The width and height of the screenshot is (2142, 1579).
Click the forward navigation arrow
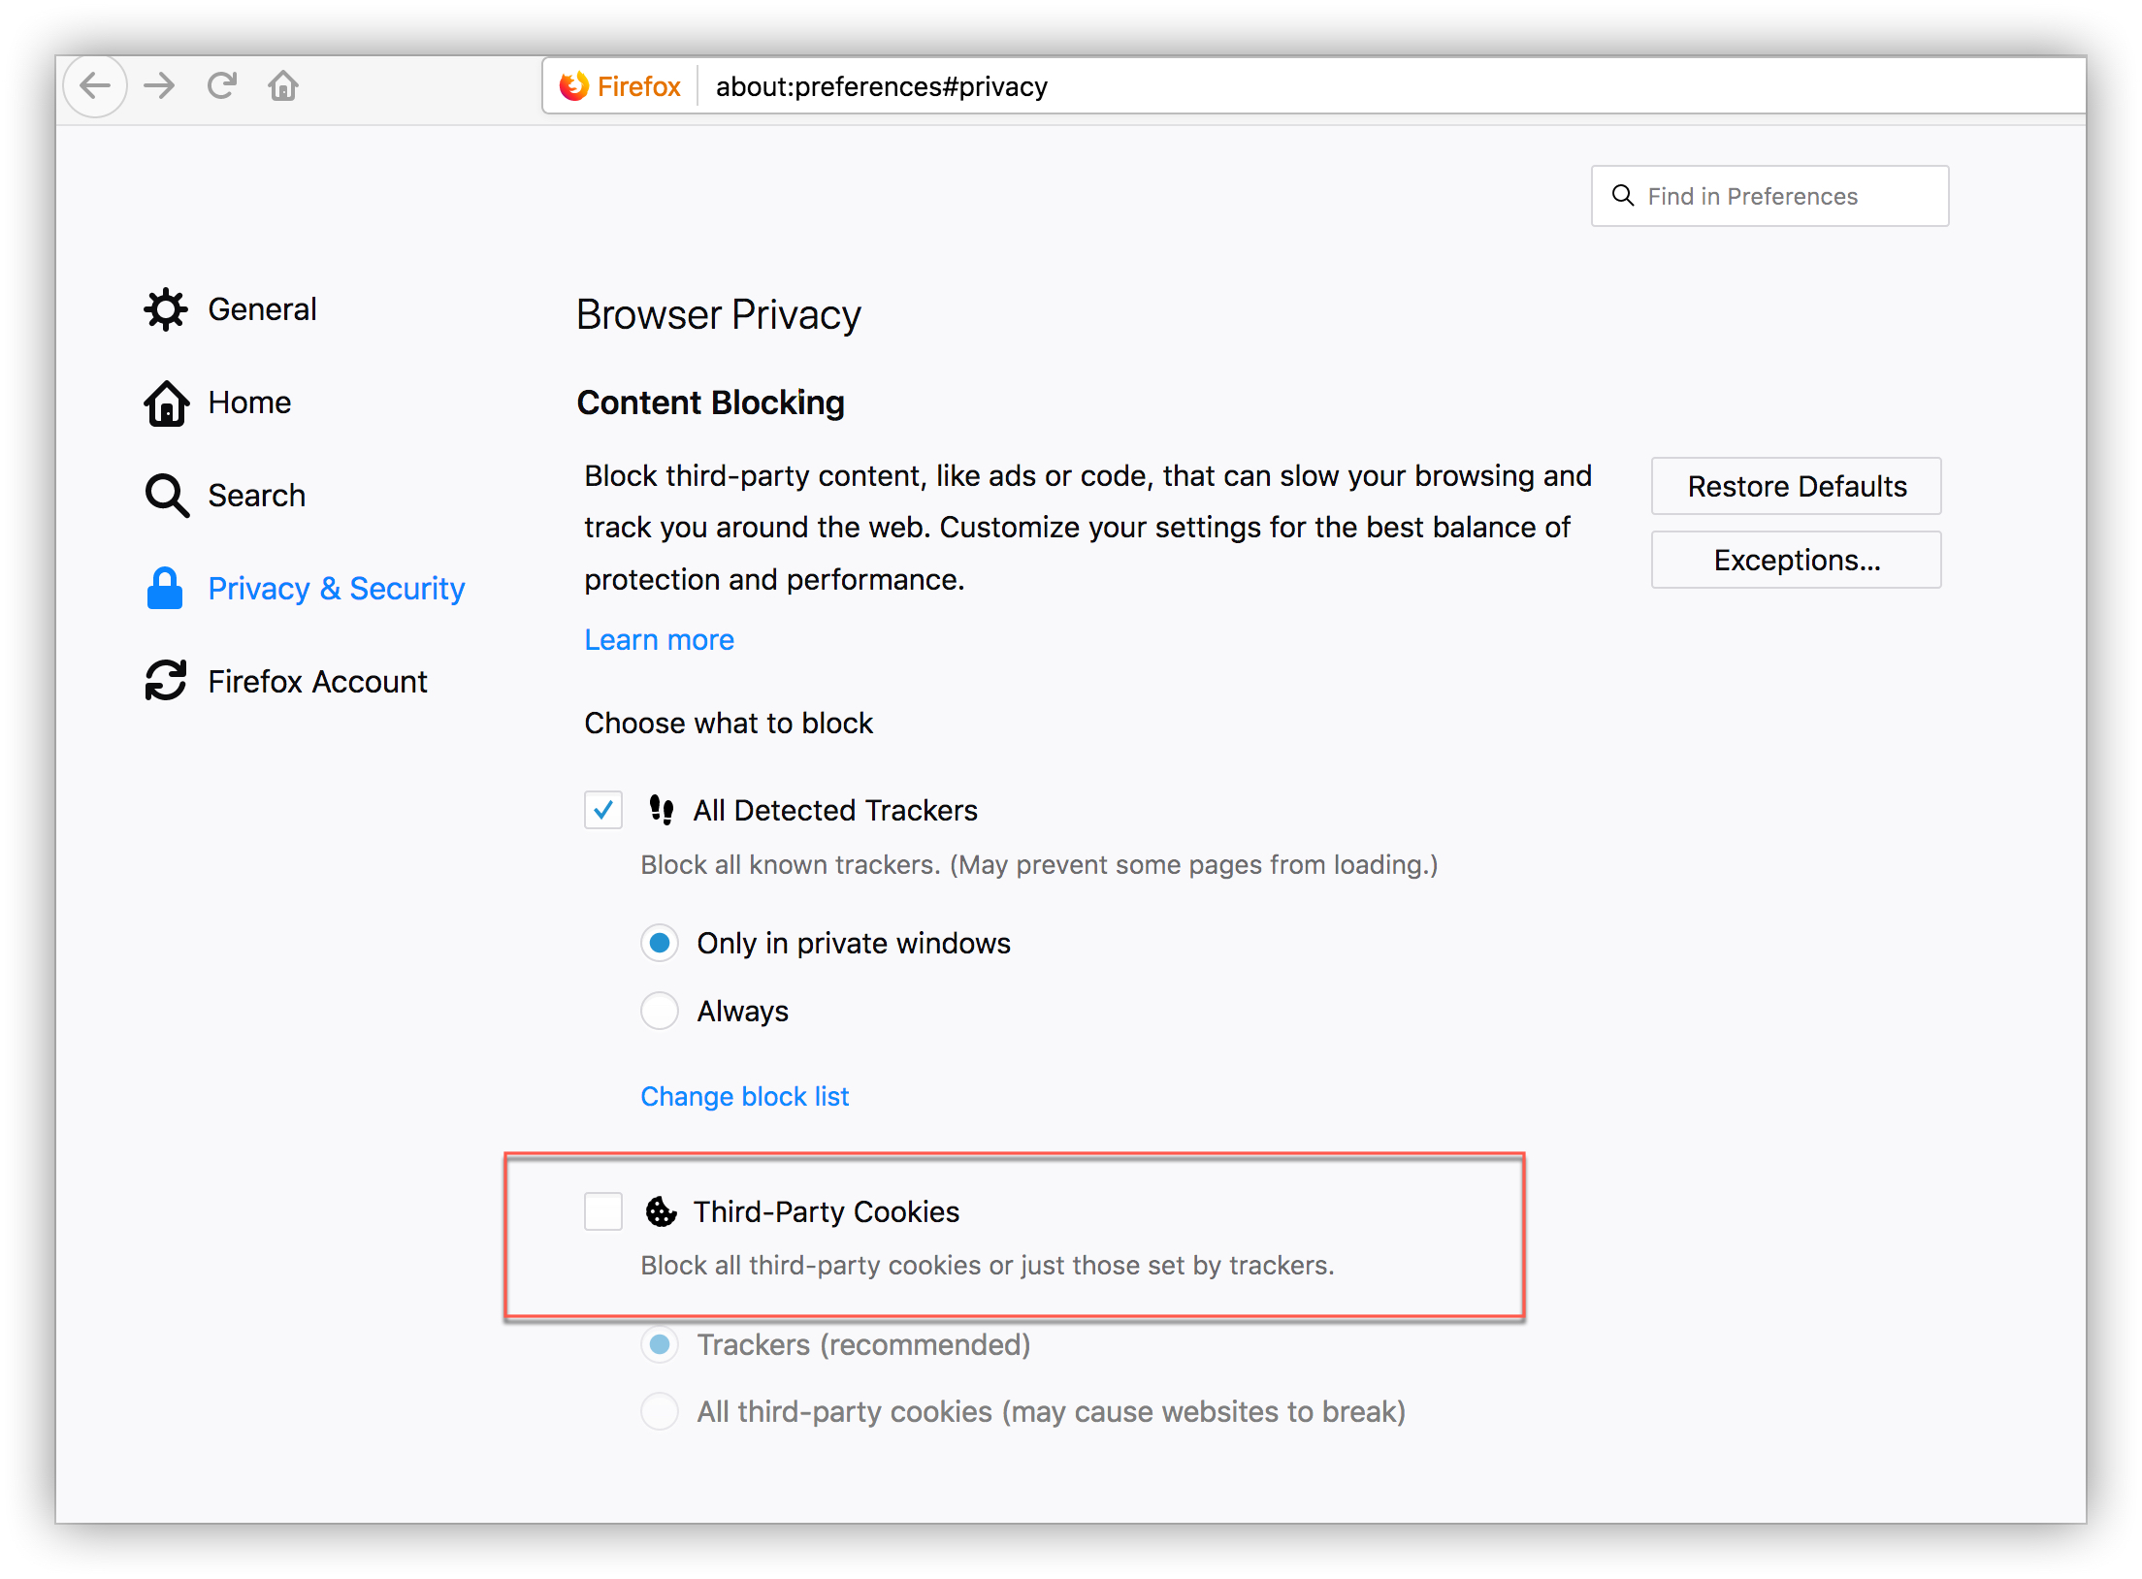tap(159, 86)
